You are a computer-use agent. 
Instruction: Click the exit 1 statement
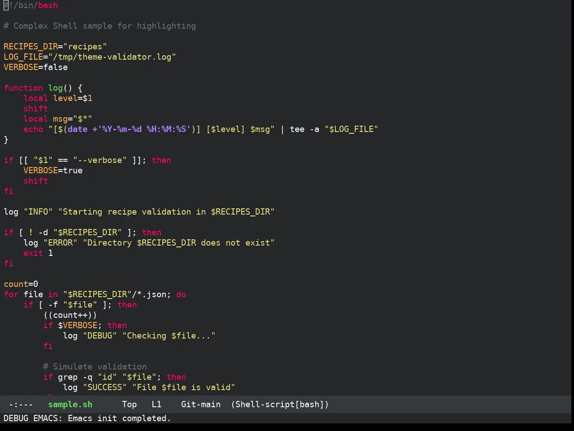click(38, 253)
